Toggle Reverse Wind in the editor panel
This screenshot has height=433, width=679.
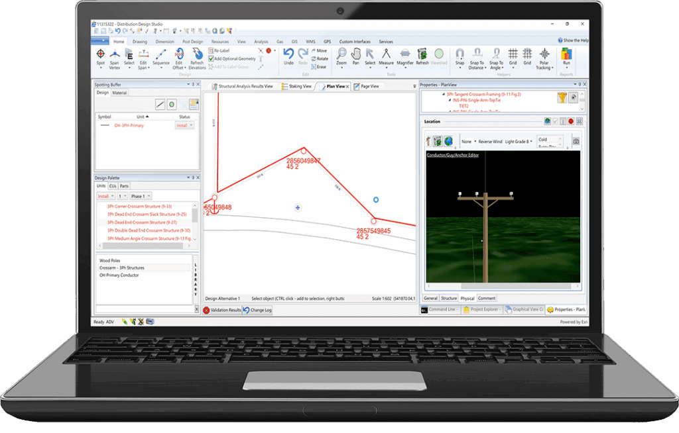[491, 141]
